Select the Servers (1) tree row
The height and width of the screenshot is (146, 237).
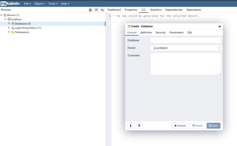coord(52,15)
